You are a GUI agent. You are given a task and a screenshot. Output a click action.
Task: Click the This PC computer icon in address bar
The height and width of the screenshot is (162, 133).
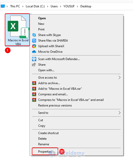[3, 6]
